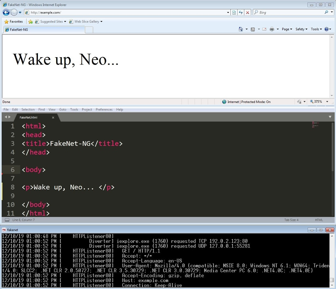Toggle the editor side panel switcher icon
Viewport: 336px width, 289px height.
7,220
